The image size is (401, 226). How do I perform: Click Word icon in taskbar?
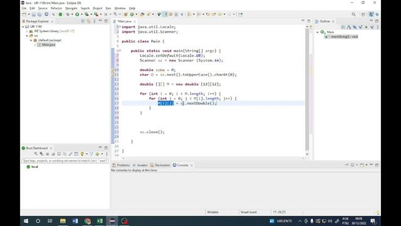pyautogui.click(x=75, y=221)
